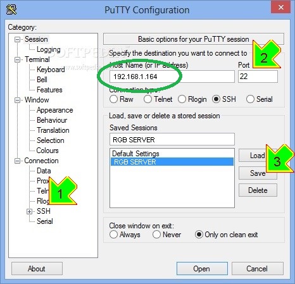Go to the Appearance category
The width and height of the screenshot is (295, 284).
click(55, 110)
